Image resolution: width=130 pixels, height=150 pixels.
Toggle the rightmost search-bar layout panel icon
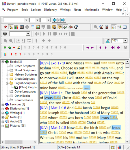click(x=125, y=27)
